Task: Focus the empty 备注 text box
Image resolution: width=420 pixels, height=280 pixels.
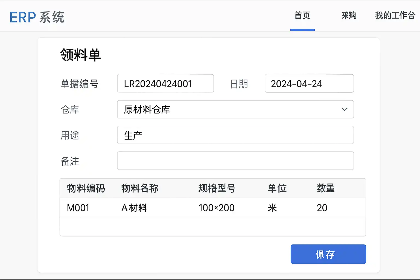Action: point(235,161)
